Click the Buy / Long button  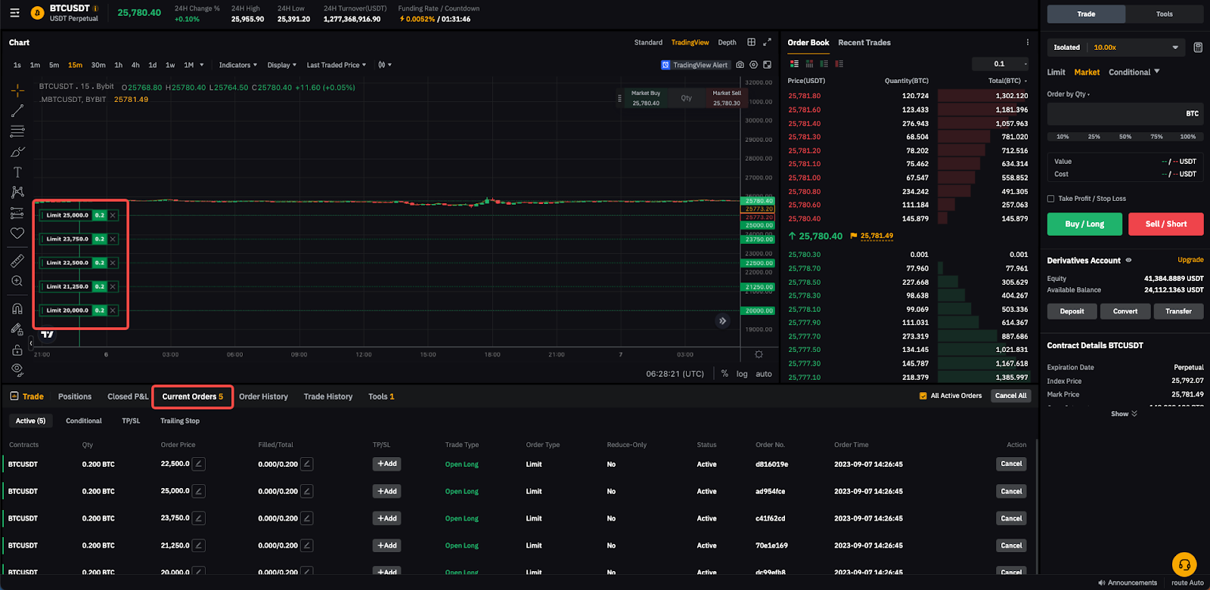pos(1084,224)
